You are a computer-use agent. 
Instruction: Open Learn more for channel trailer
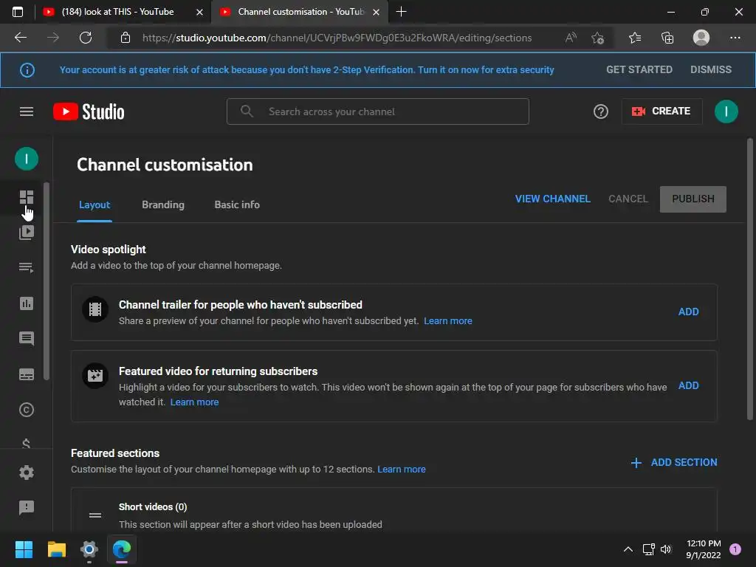[448, 321]
